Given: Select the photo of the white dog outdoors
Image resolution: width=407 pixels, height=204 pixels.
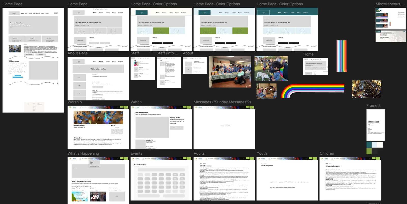Looking at the screenshot, I should [271, 68].
